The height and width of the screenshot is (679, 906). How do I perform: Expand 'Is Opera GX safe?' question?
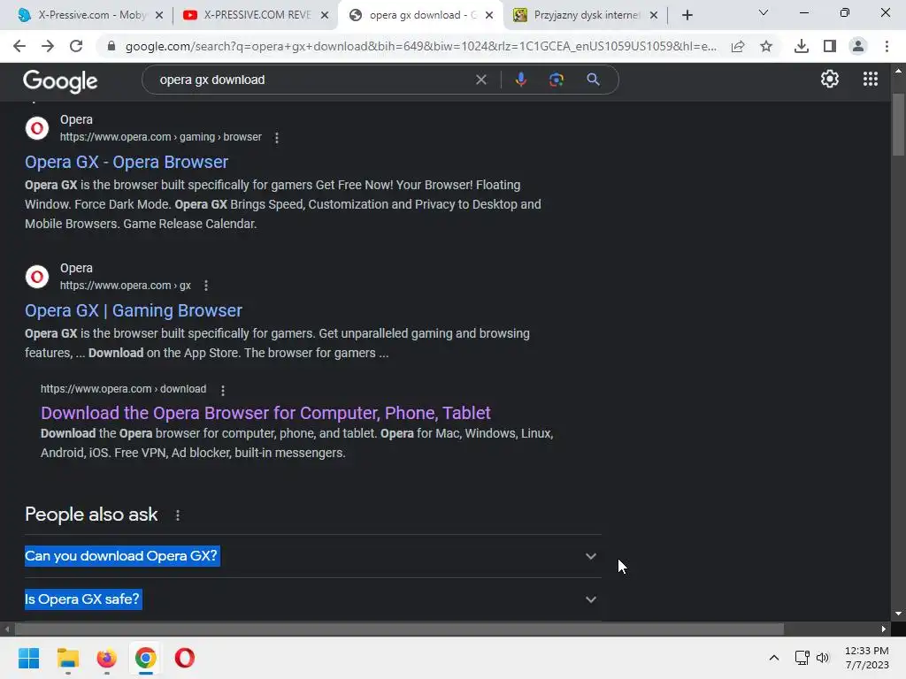coord(312,599)
